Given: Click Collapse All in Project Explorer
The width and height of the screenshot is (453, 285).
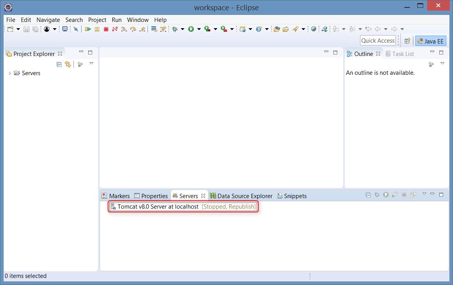Looking at the screenshot, I should coord(59,64).
